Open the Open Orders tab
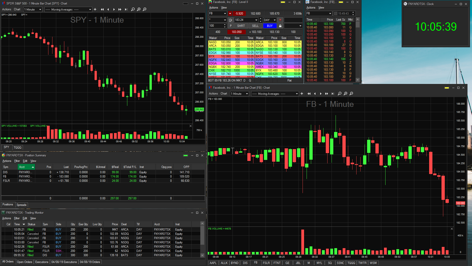This screenshot has height=266, width=472. (x=24, y=262)
